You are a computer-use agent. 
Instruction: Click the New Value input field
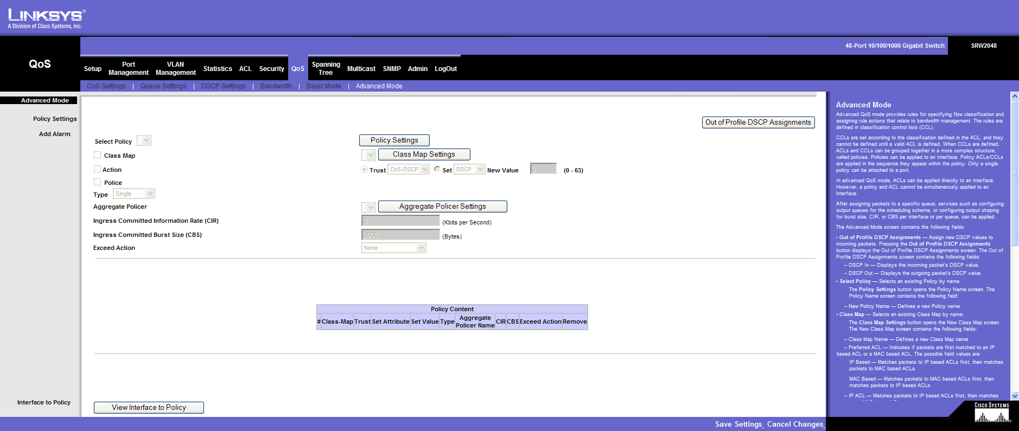[543, 169]
